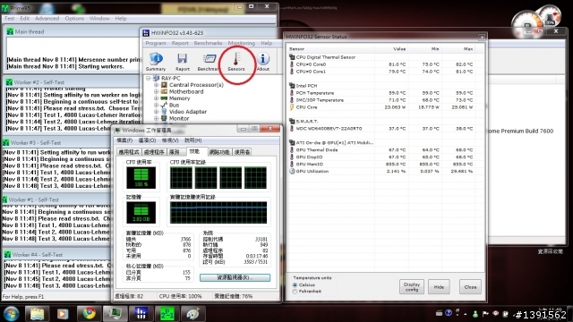The height and width of the screenshot is (322, 573).
Task: Click the flag Action Center tray icon
Action: (x=485, y=314)
